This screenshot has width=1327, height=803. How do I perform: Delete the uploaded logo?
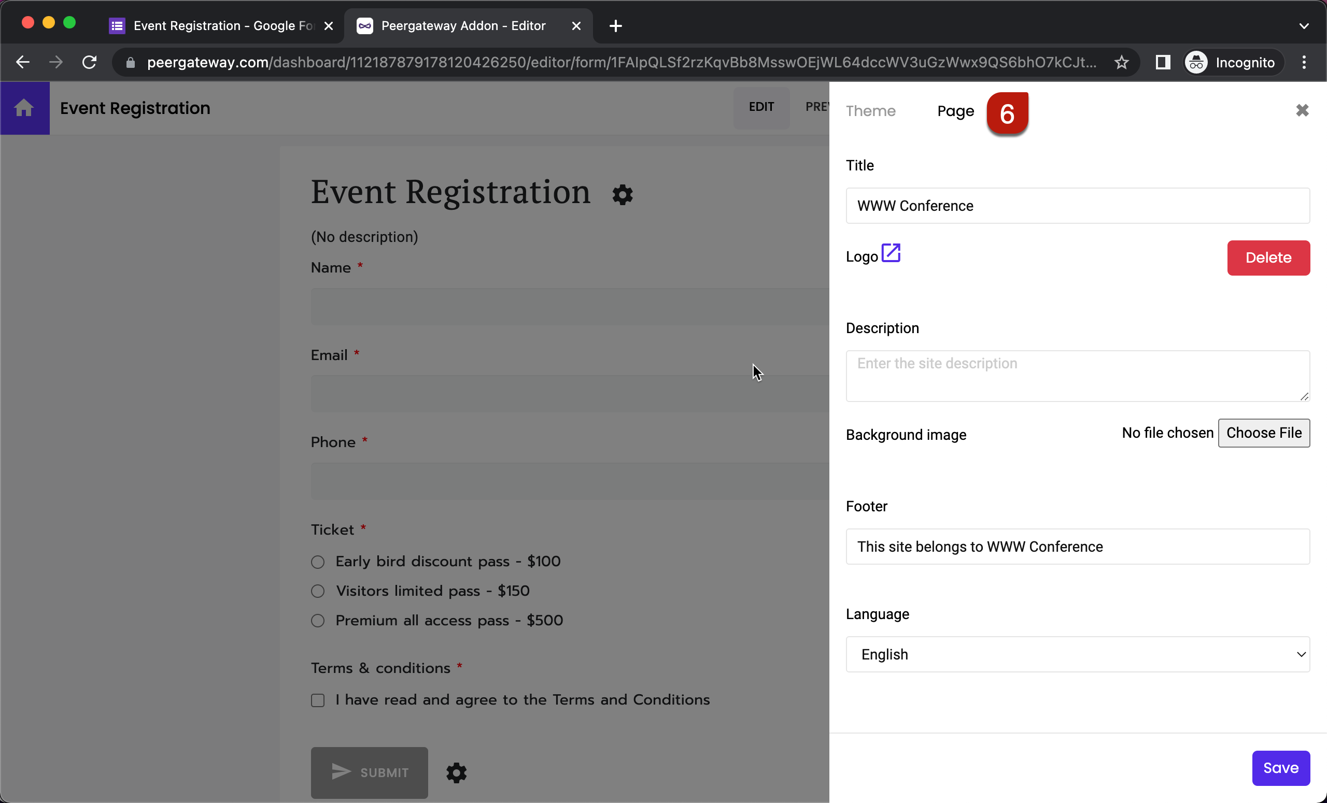click(x=1268, y=258)
